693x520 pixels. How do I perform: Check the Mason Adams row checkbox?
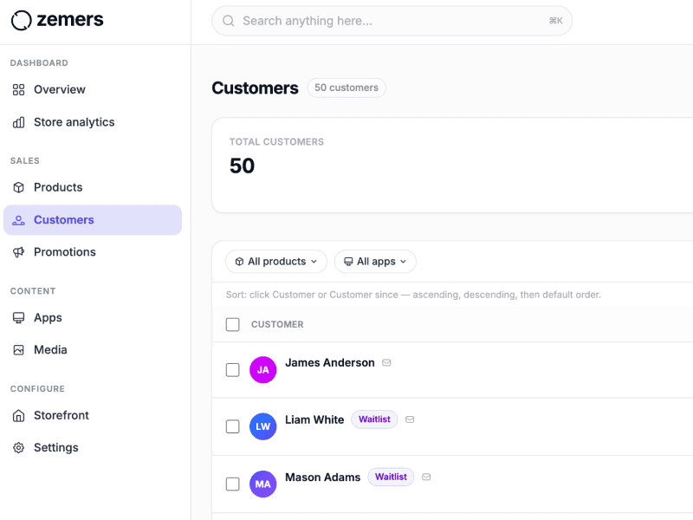tap(232, 484)
